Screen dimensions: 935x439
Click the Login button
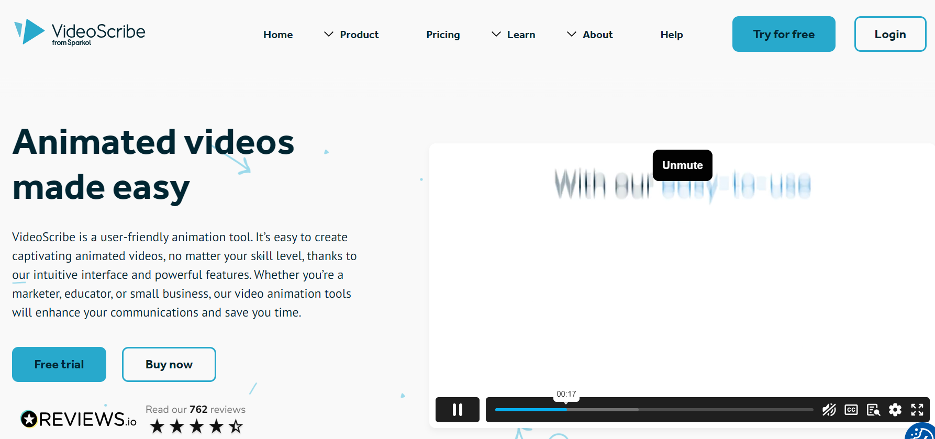pos(890,34)
